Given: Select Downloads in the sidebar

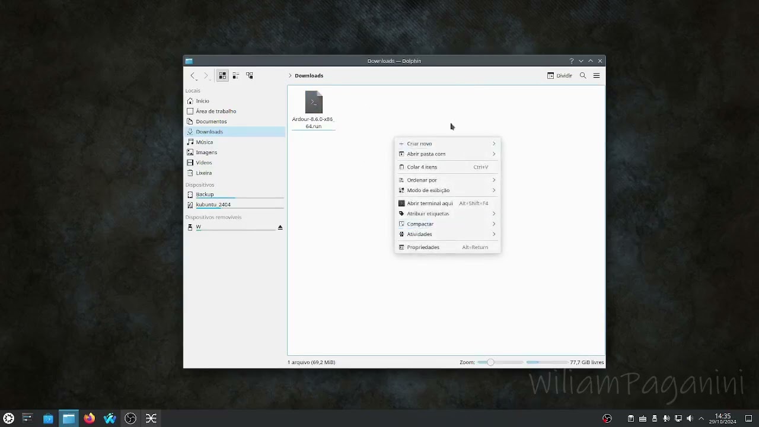Looking at the screenshot, I should click(x=235, y=132).
